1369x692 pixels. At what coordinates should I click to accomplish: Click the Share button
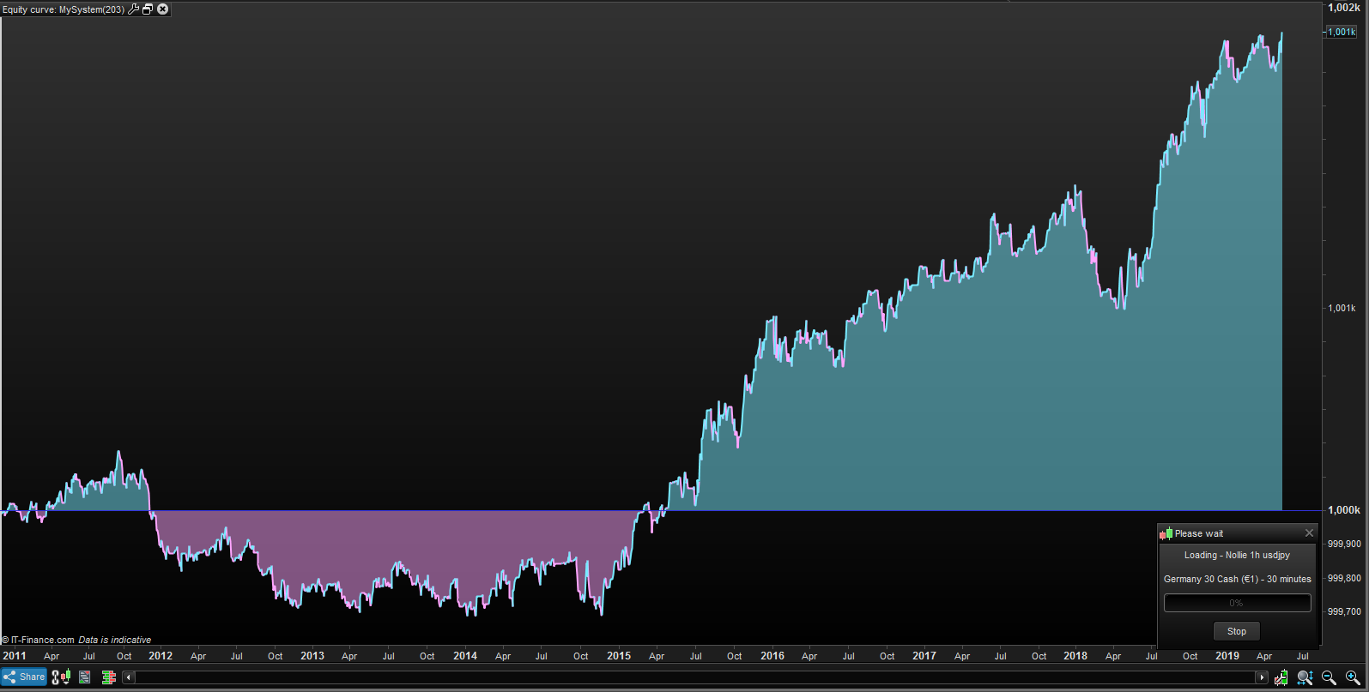click(24, 677)
